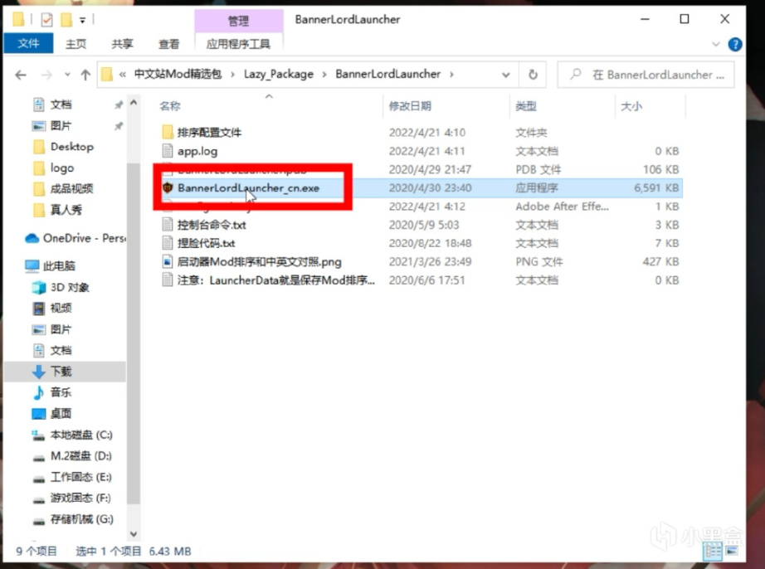Go up one folder level
Screen dimensions: 765x569
(x=85, y=75)
